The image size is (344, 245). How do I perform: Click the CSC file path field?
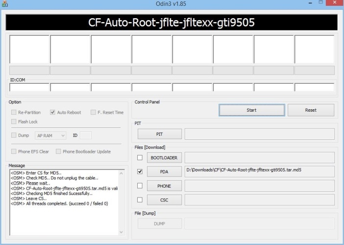pos(260,200)
